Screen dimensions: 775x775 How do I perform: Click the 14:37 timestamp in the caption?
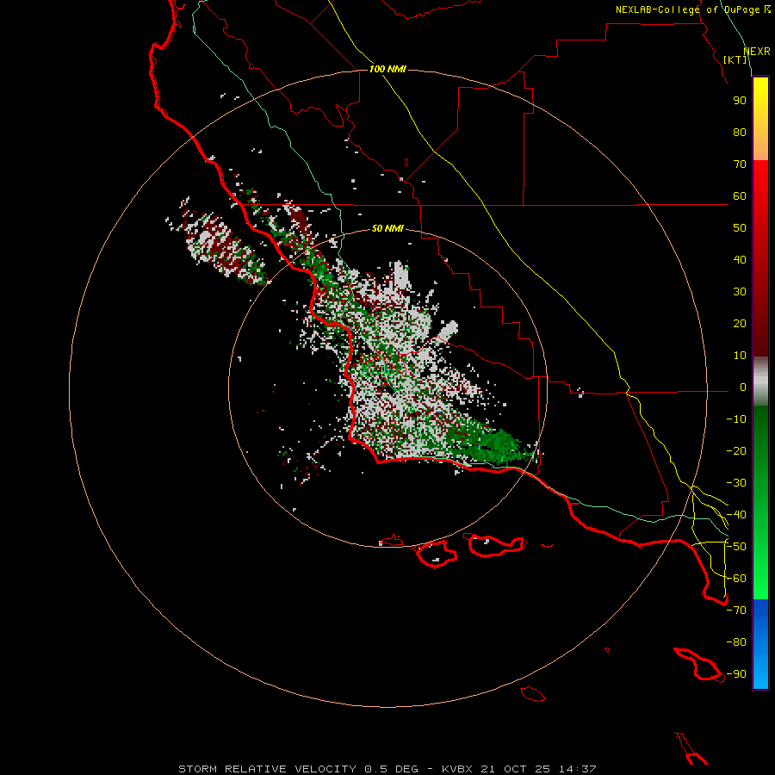coord(577,769)
